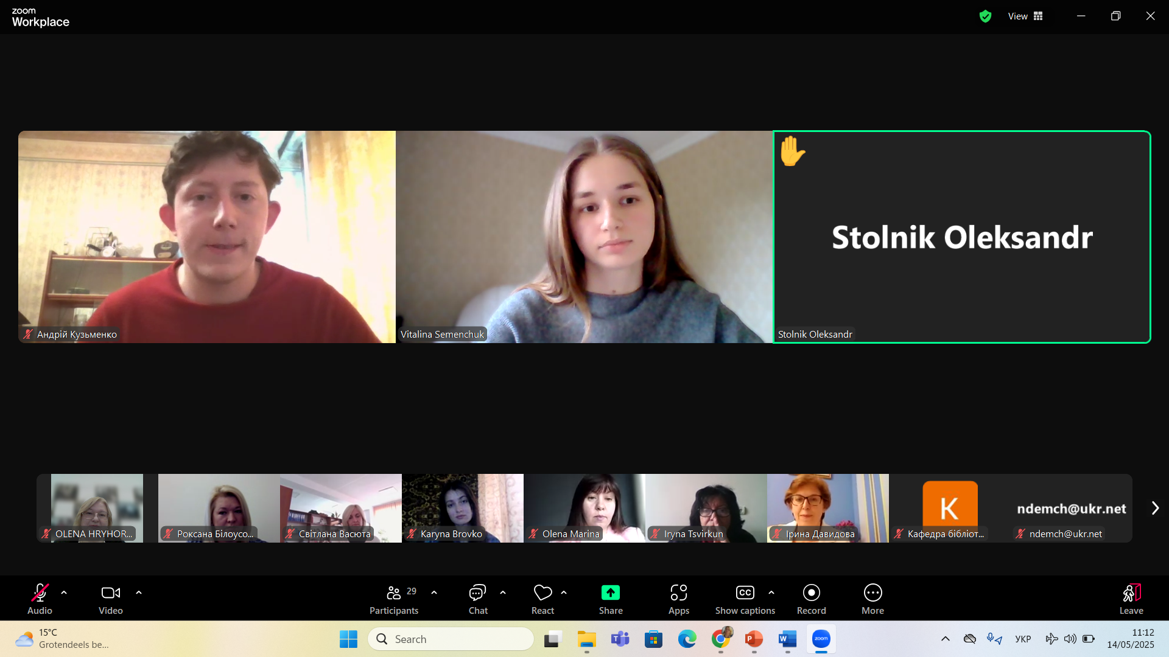Screen dimensions: 1169x657
Task: Select Karyna Brovko video thumbnail
Action: click(x=463, y=508)
